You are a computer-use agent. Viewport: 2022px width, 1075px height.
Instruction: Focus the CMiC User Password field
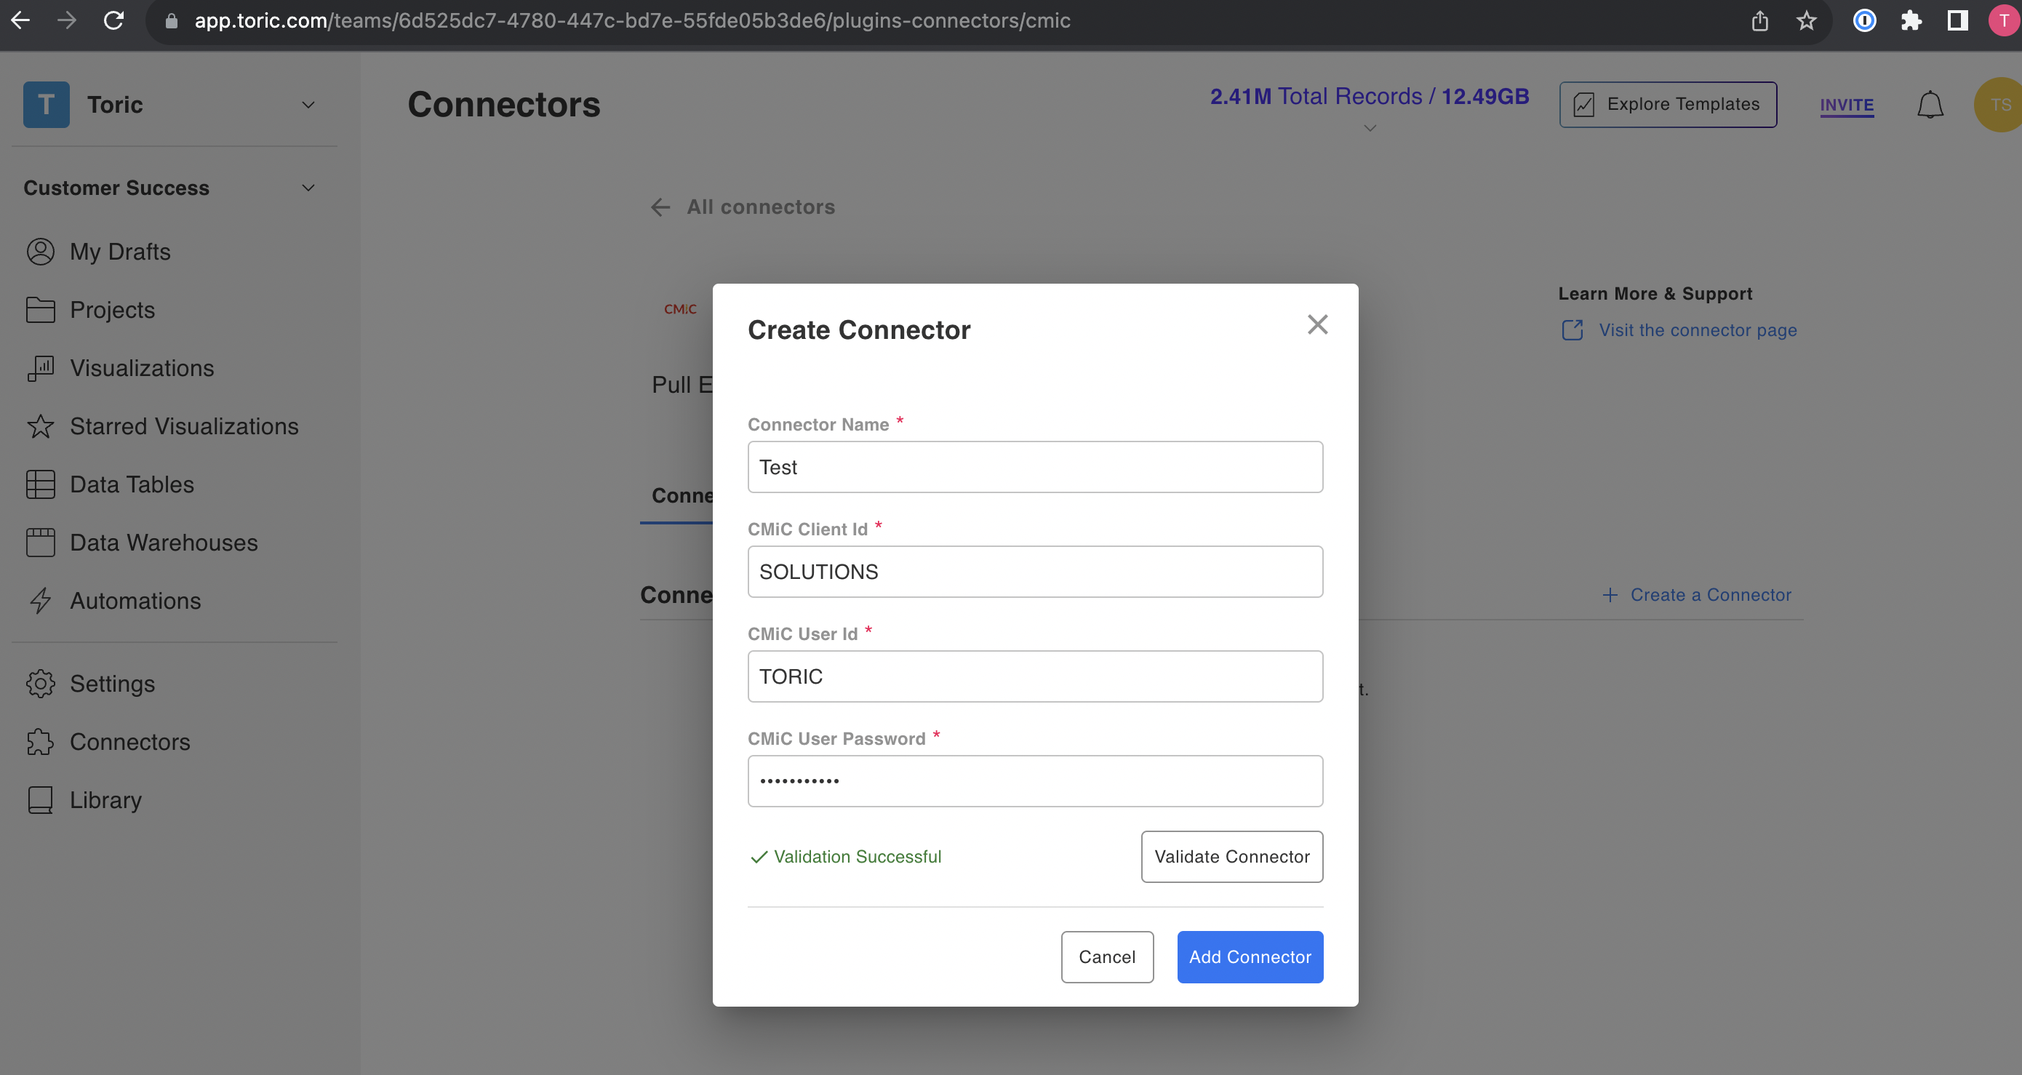pos(1034,780)
